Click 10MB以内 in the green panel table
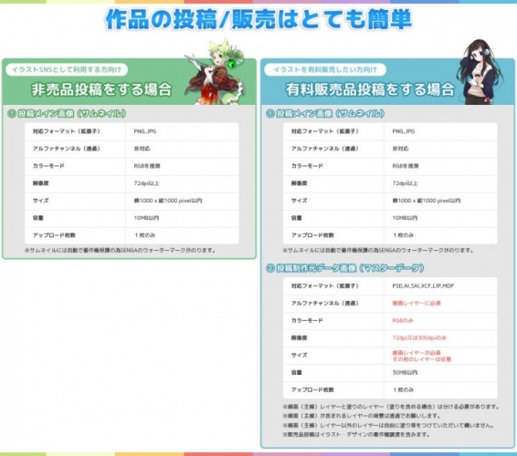 click(146, 218)
